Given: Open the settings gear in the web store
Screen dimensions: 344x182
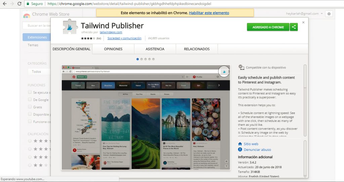Looking at the screenshot, I should tap(329, 14).
